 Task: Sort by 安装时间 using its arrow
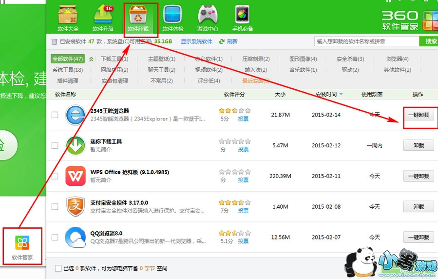(x=341, y=94)
